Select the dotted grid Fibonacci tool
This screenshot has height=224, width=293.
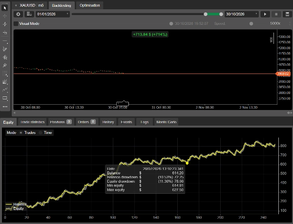coord(5,74)
